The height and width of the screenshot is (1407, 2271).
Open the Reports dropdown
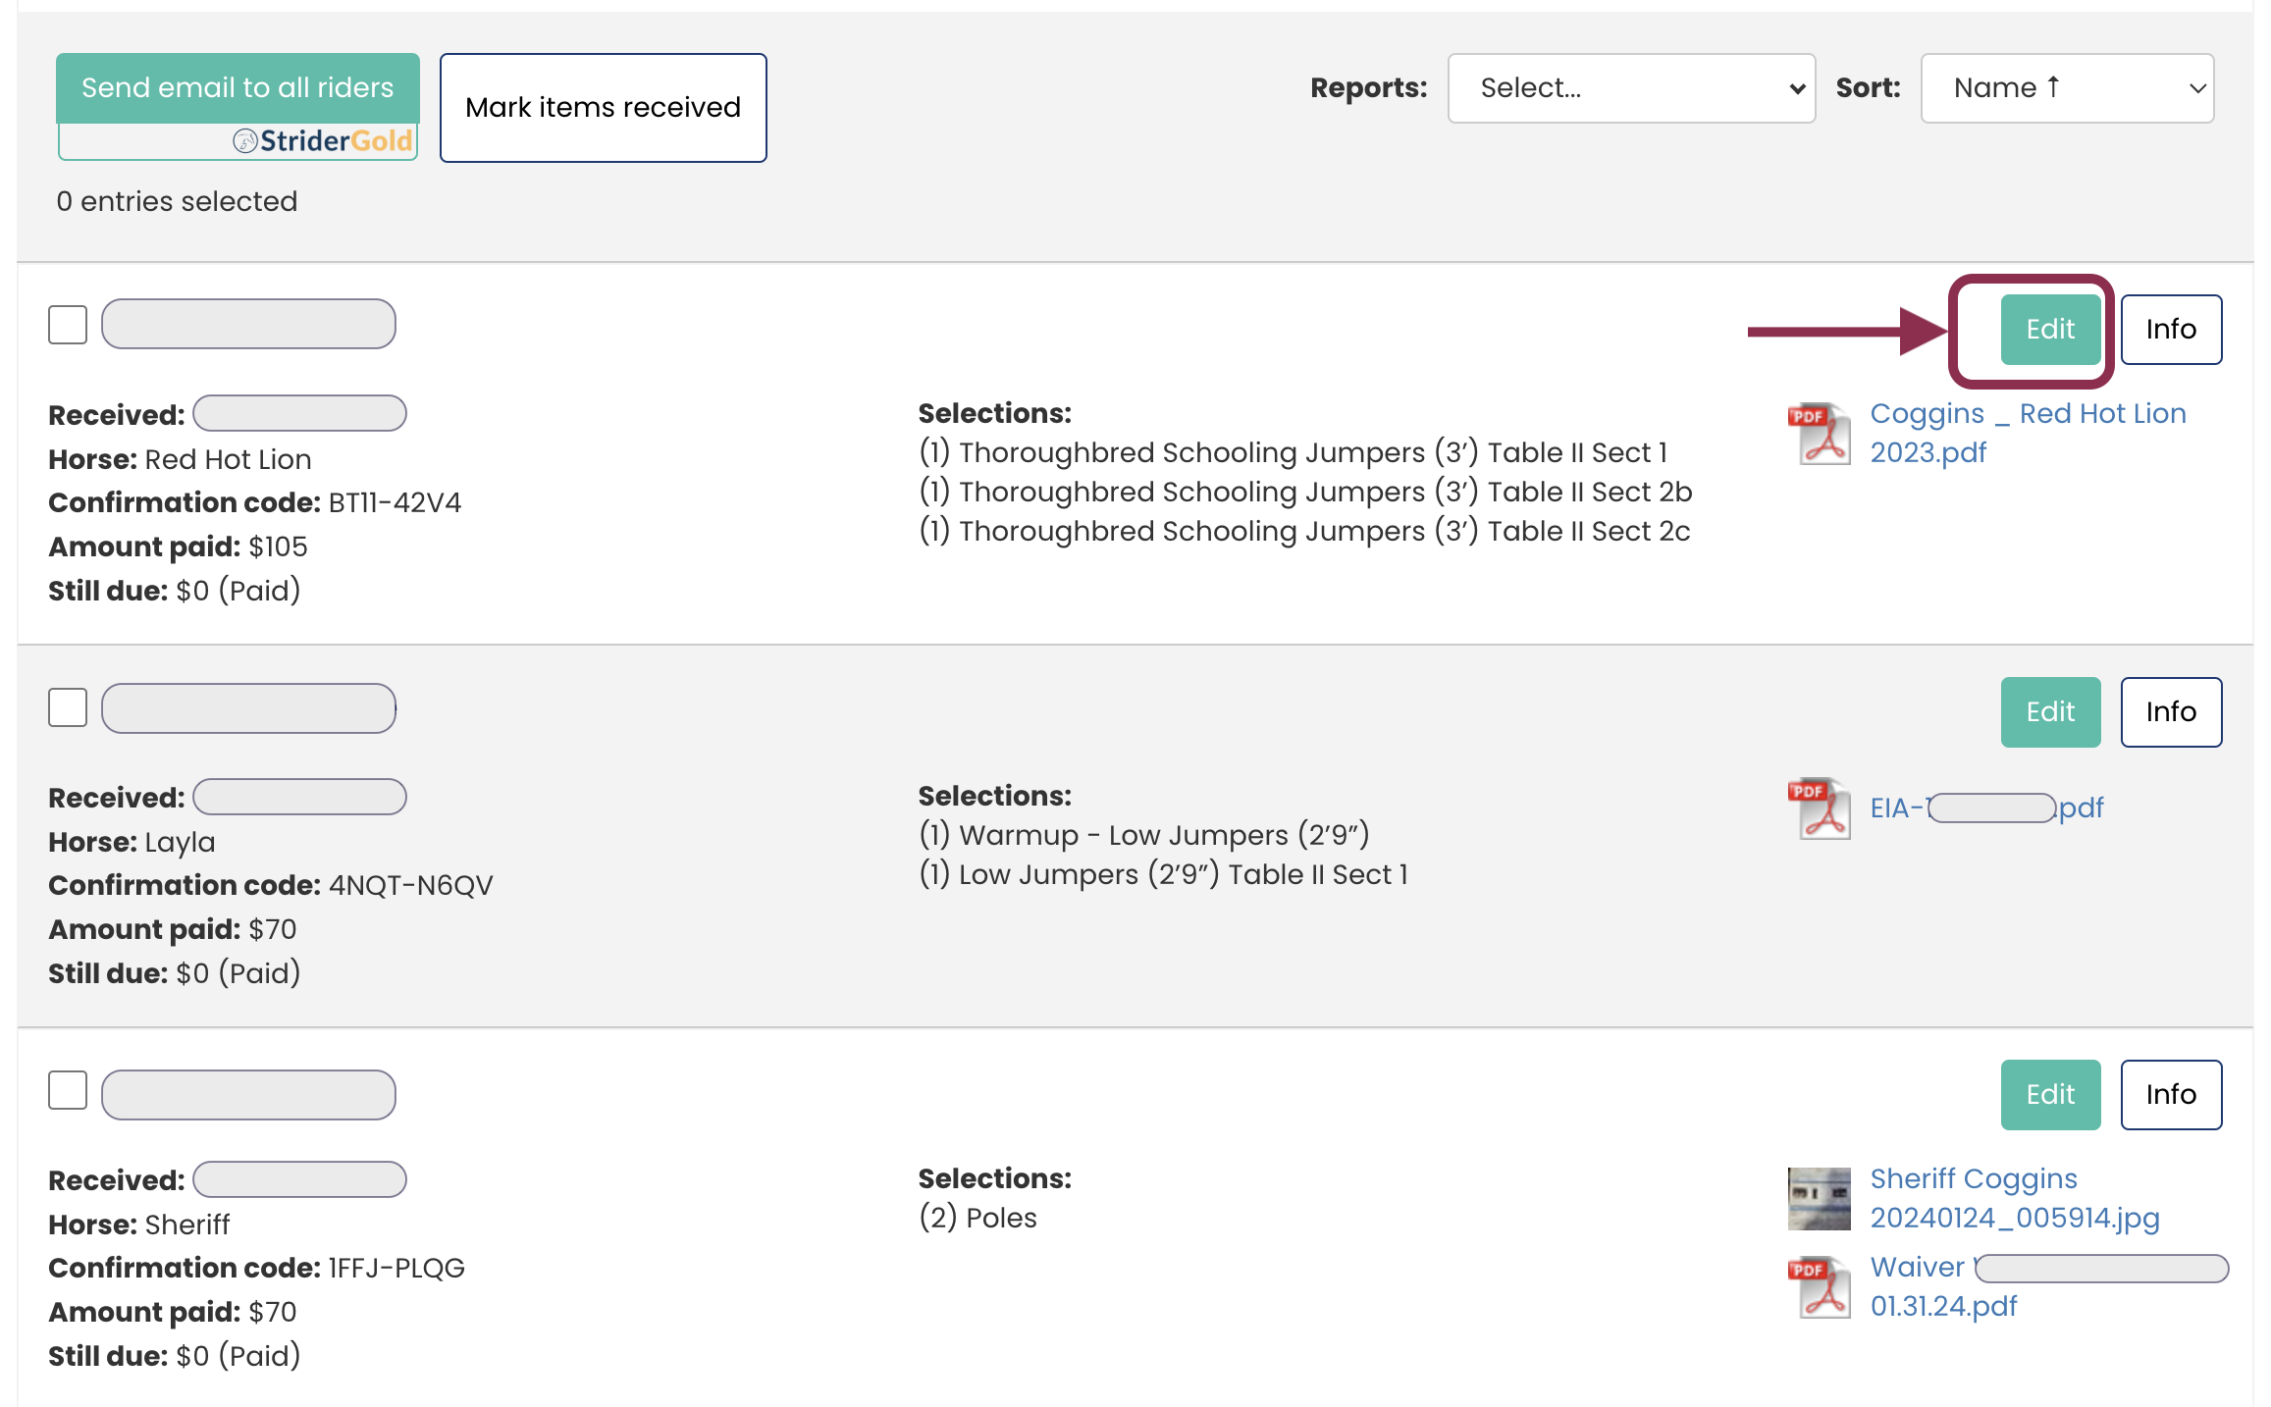[x=1631, y=88]
